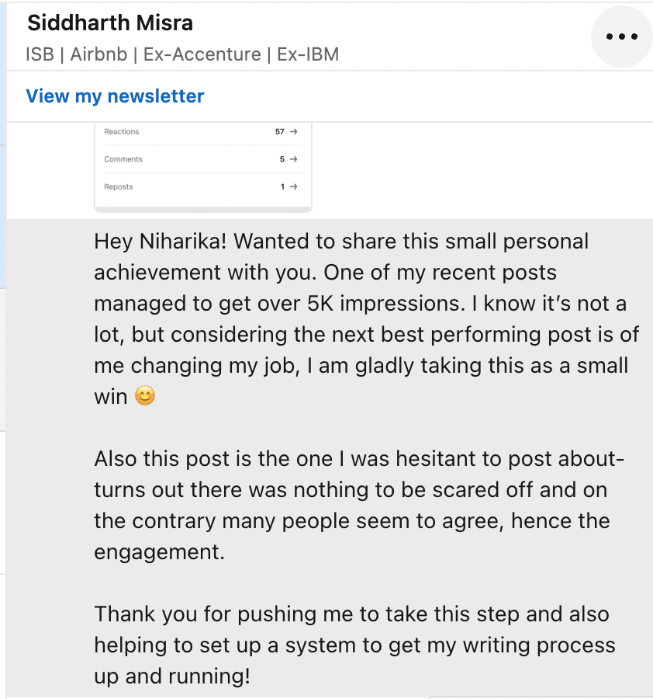Viewport: 653px width, 699px height.
Task: Click the 5 comments count
Action: pyautogui.click(x=282, y=159)
